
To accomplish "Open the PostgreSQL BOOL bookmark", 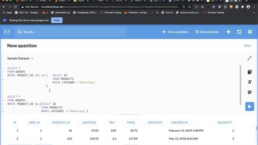I will tap(85, 12).
